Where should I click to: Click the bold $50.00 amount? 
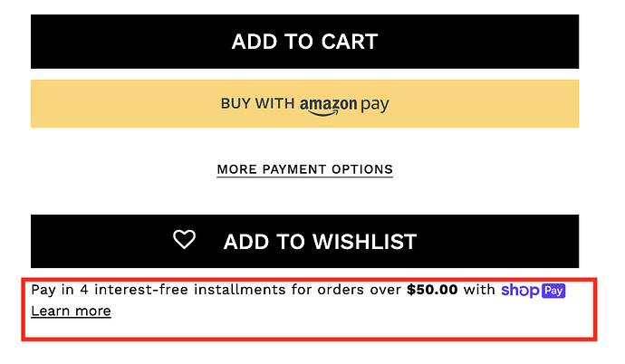click(x=433, y=291)
